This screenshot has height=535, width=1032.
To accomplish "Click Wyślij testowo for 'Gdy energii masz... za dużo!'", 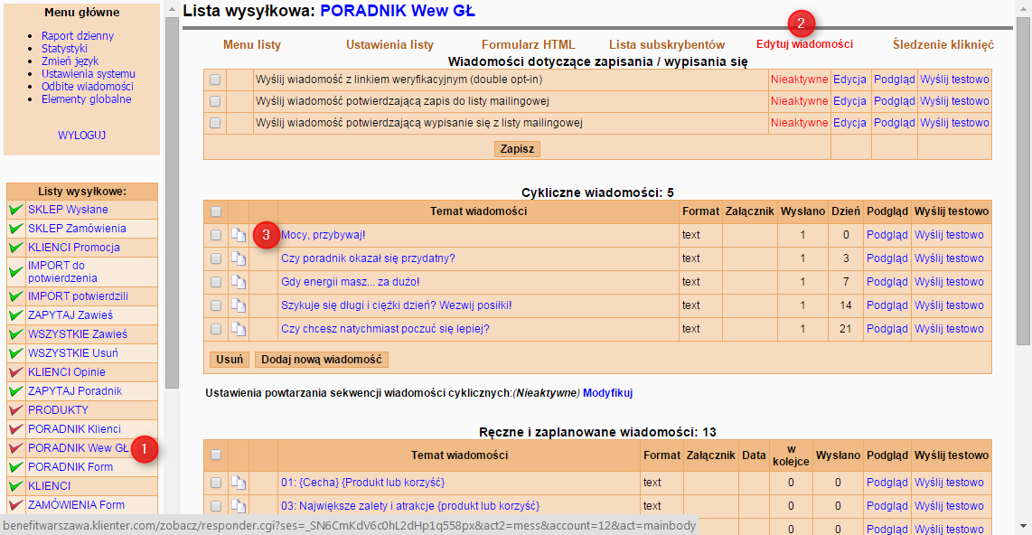I will click(x=949, y=282).
